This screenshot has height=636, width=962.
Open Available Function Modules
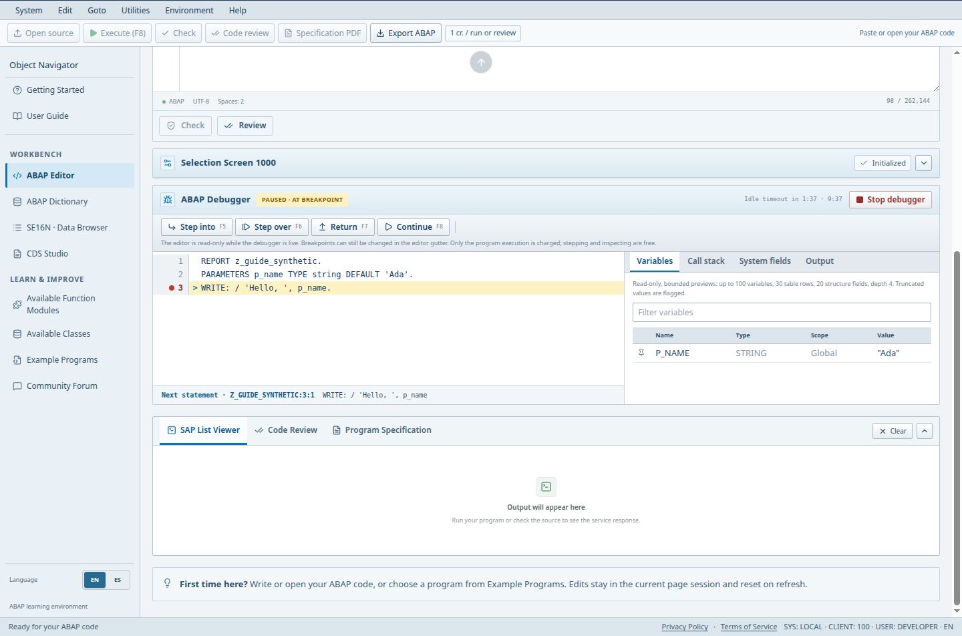[70, 305]
